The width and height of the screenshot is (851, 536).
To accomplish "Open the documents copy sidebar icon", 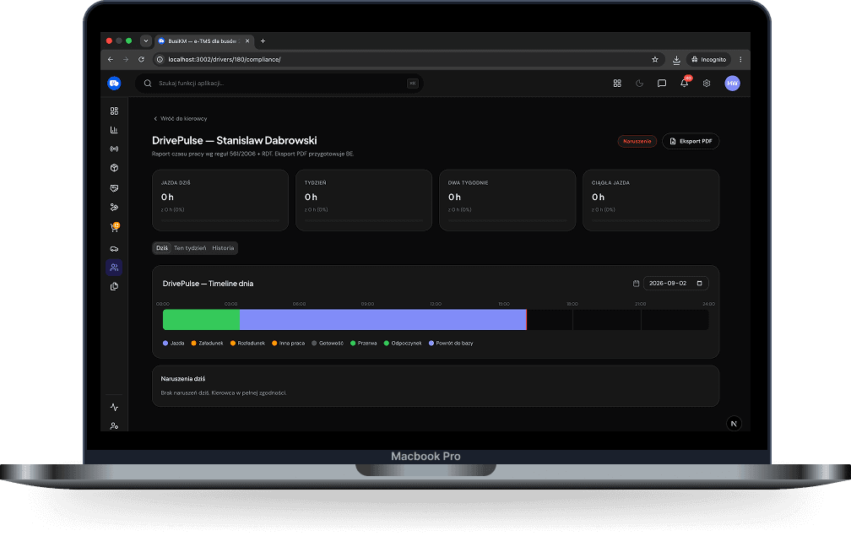I will [114, 286].
